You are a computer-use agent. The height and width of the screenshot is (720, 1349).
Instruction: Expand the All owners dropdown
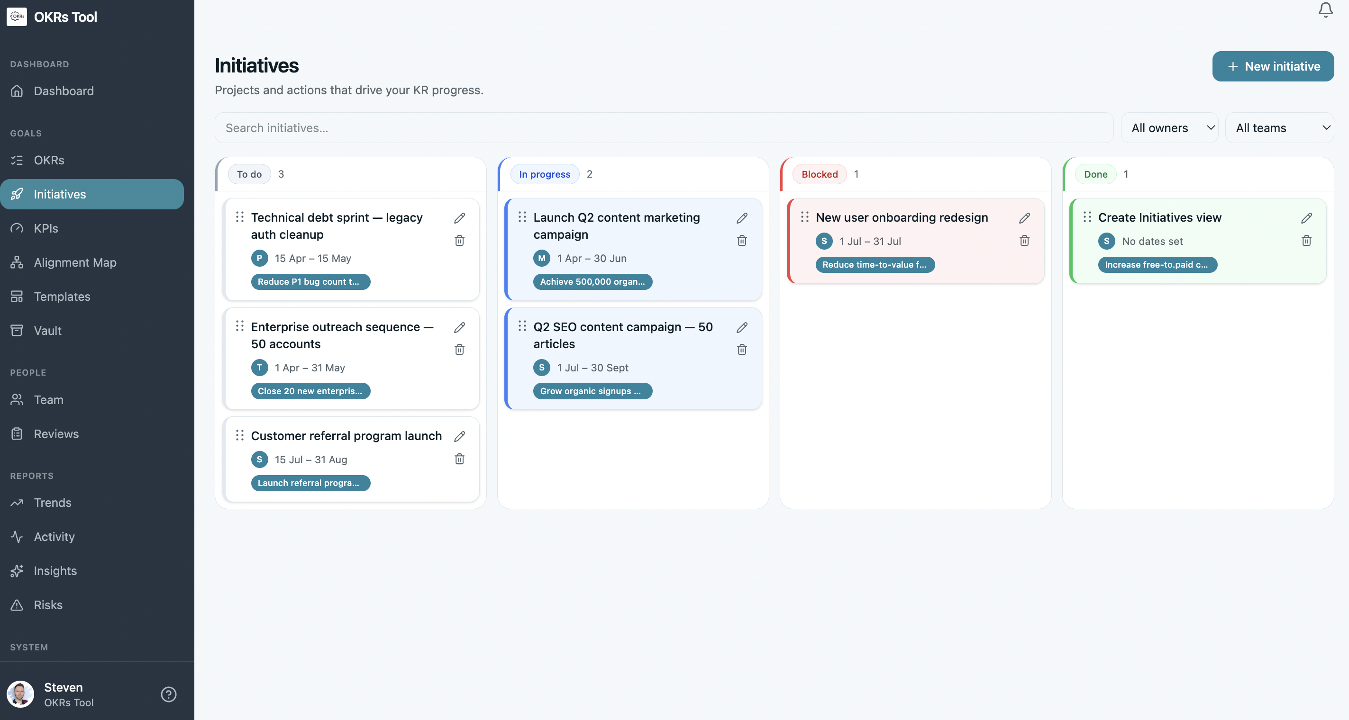1169,128
